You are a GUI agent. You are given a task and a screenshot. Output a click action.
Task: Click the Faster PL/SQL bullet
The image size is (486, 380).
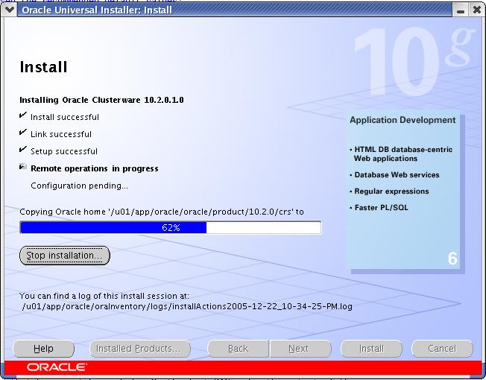379,208
